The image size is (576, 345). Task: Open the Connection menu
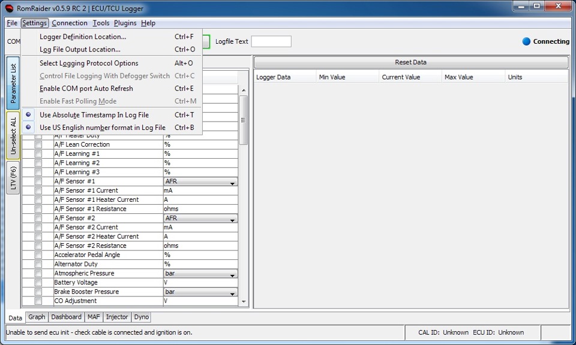click(x=70, y=23)
